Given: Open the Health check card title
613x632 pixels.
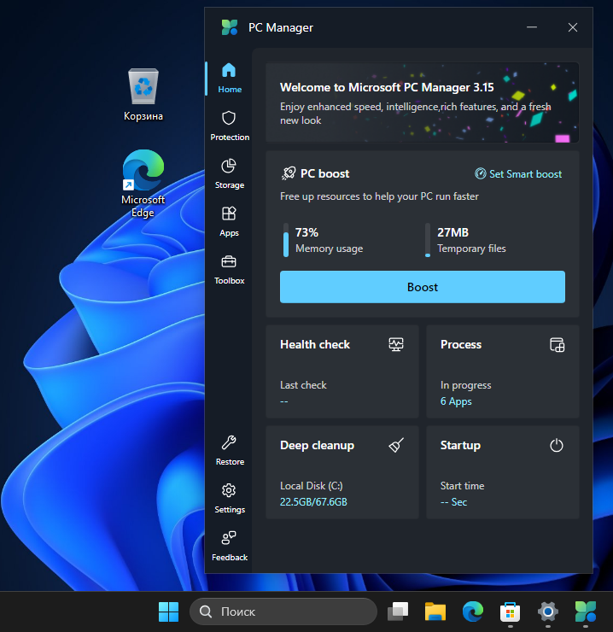Looking at the screenshot, I should click(315, 345).
